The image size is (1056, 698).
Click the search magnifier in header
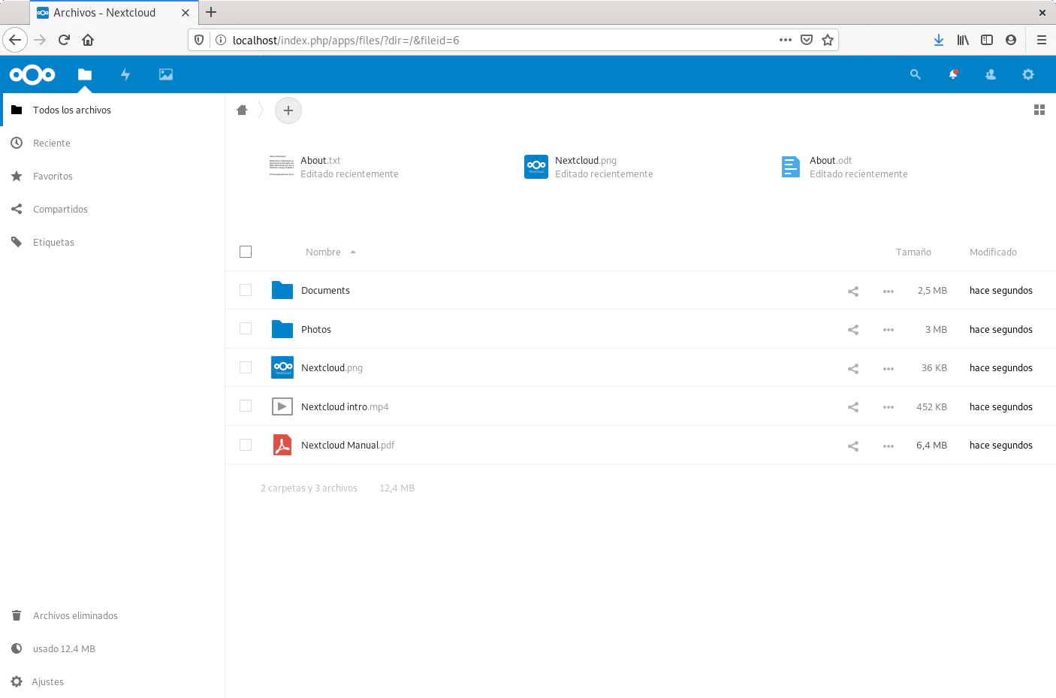(915, 74)
